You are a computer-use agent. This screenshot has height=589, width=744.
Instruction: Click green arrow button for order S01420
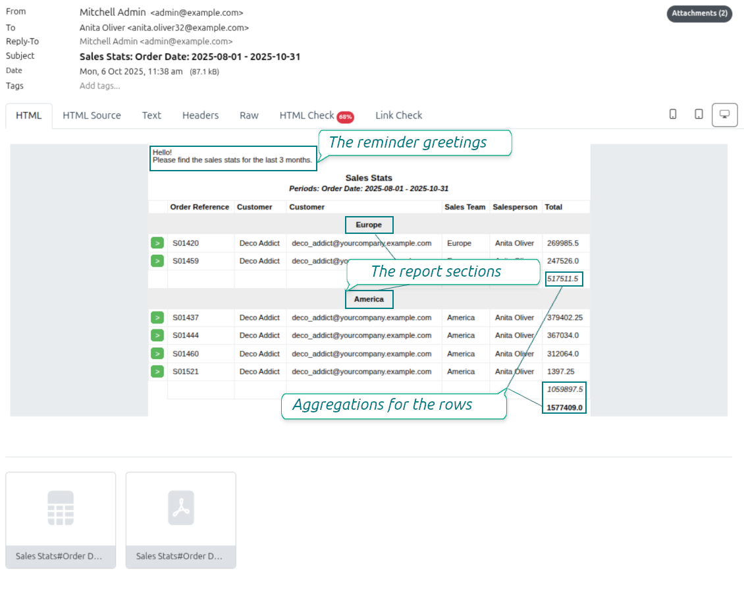[157, 243]
